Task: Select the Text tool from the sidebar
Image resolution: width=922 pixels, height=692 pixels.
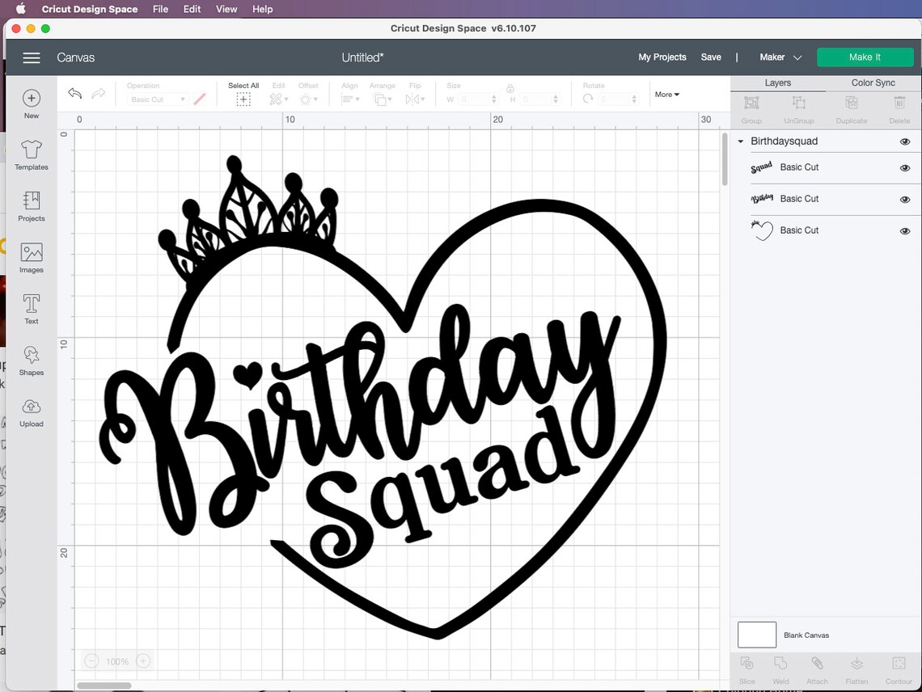Action: (32, 308)
